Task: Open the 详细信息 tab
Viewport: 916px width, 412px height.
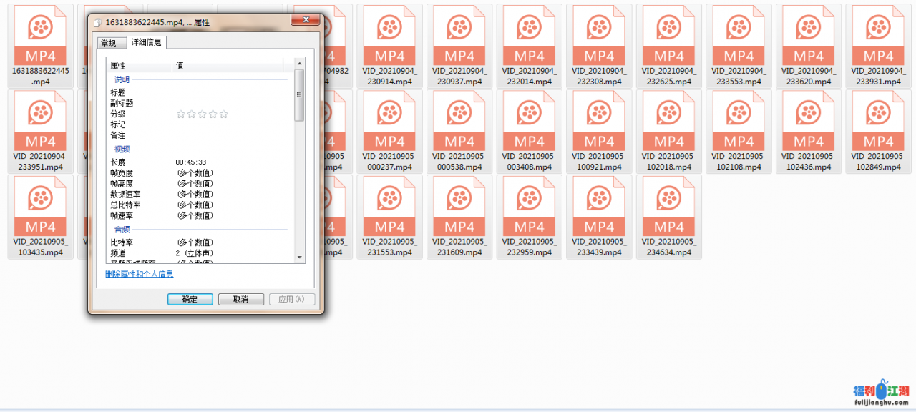Action: 146,43
